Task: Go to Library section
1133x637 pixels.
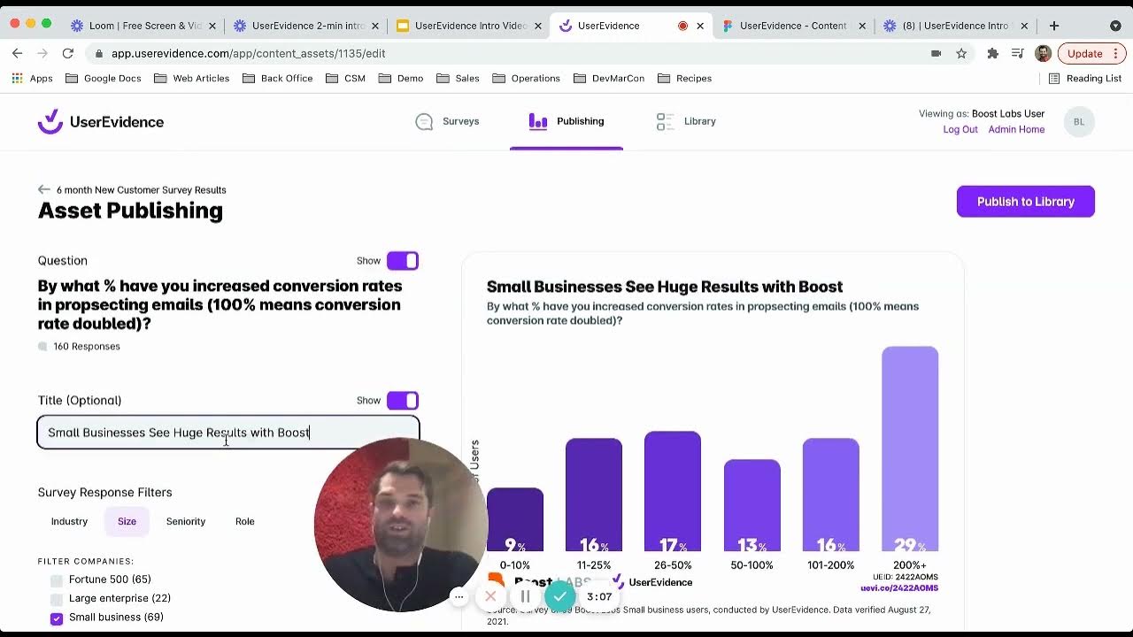Action: coord(686,121)
